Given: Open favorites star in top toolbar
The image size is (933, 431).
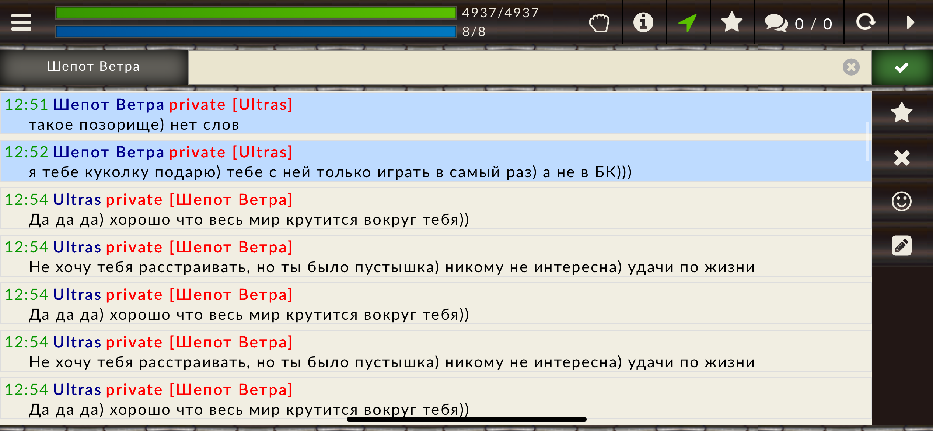Looking at the screenshot, I should click(732, 22).
